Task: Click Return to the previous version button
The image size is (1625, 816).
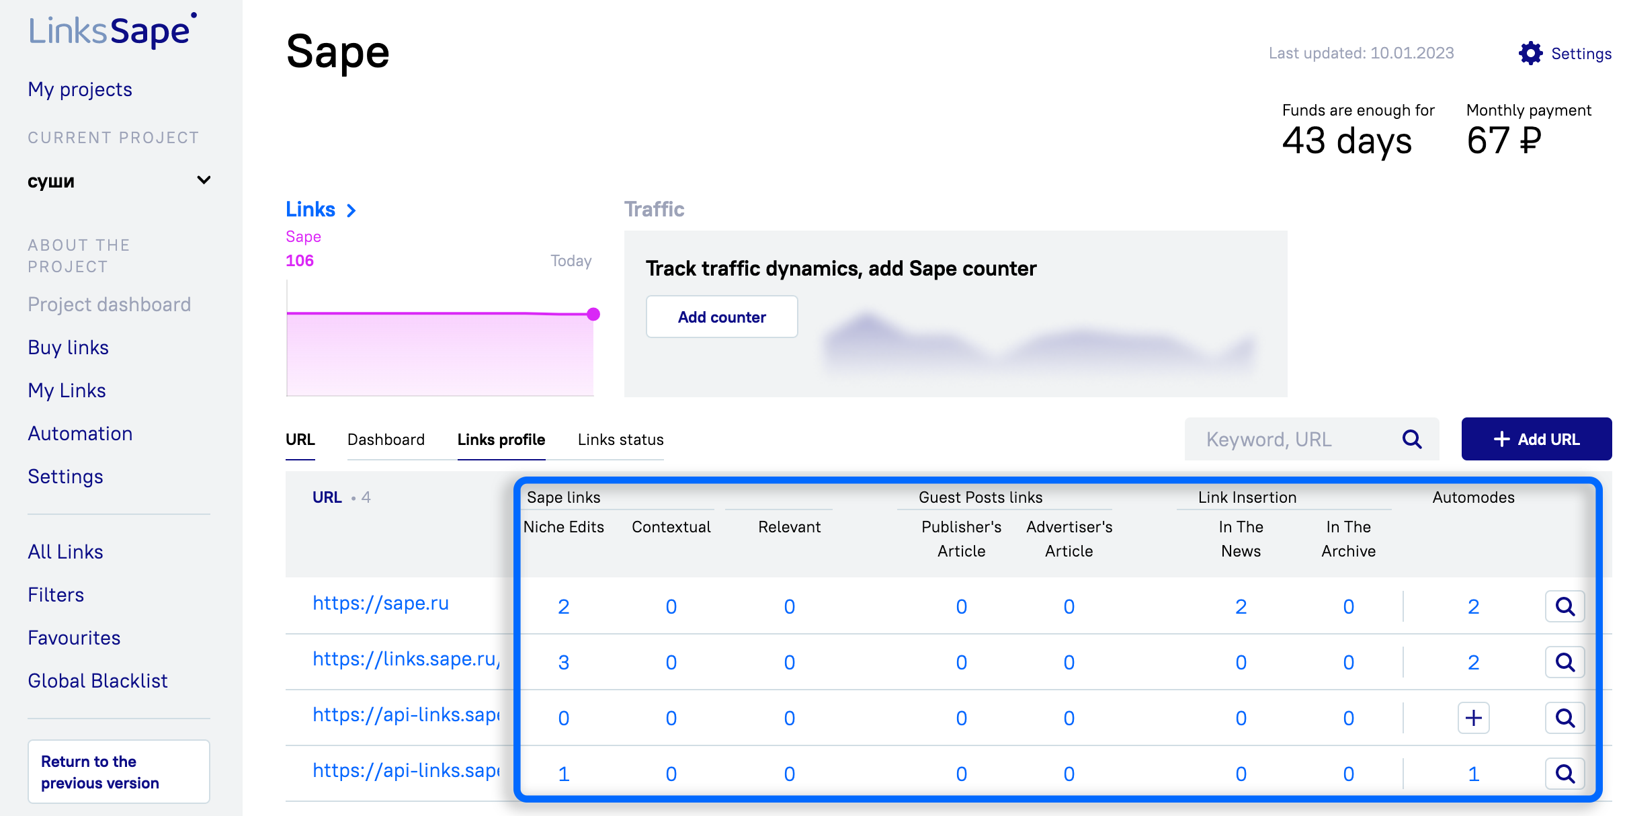Action: 119,772
